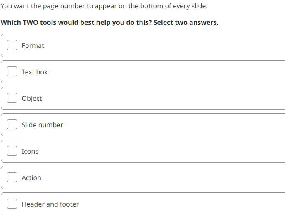285x216 pixels.
Task: Click the 'Format' answer label
Action: tap(33, 45)
